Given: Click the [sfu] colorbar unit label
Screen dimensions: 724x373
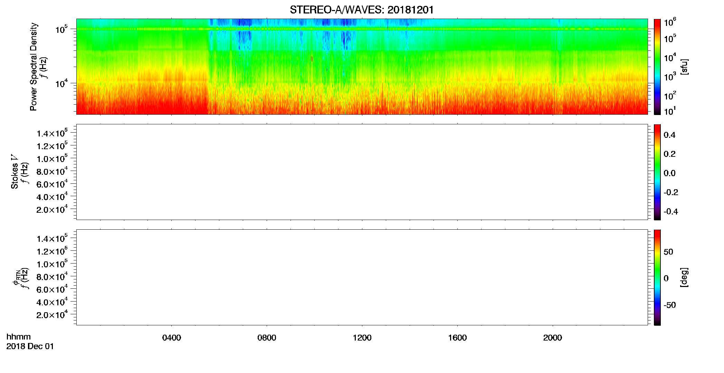Looking at the screenshot, I should (684, 67).
